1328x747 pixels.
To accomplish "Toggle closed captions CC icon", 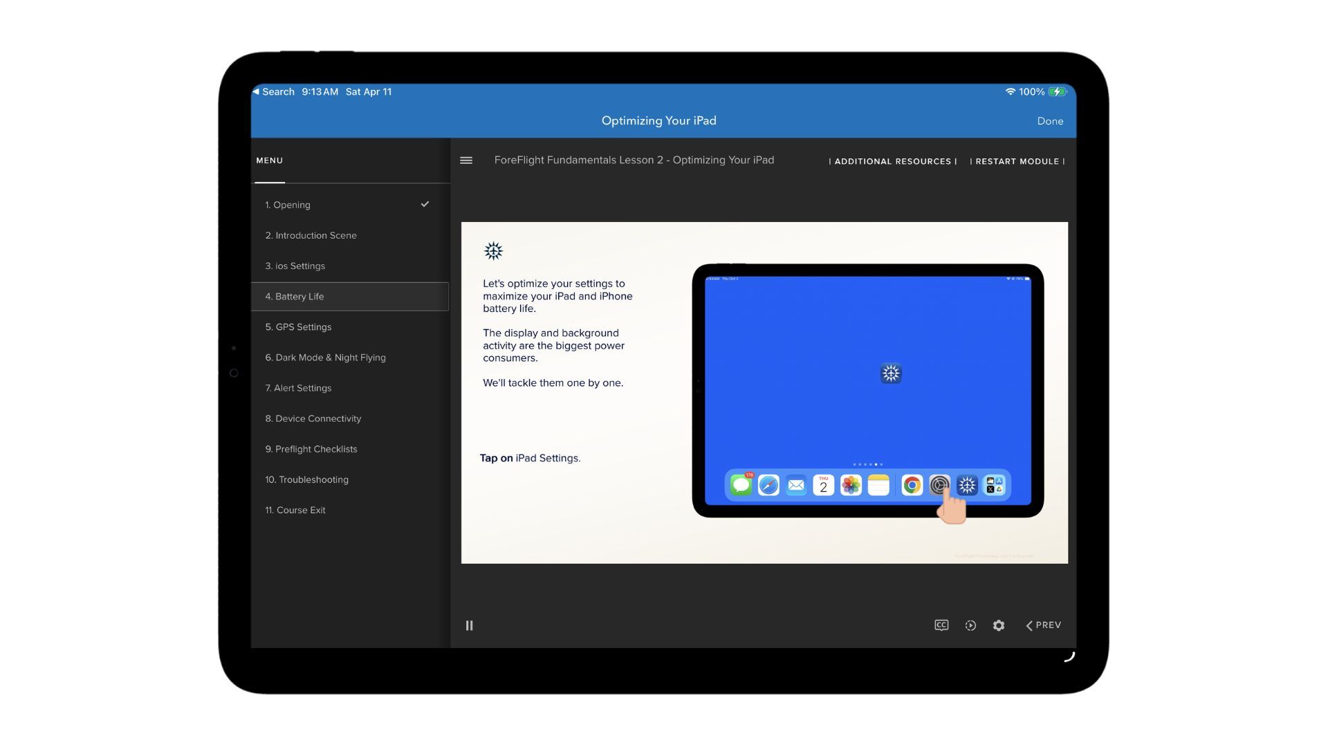I will tap(941, 625).
